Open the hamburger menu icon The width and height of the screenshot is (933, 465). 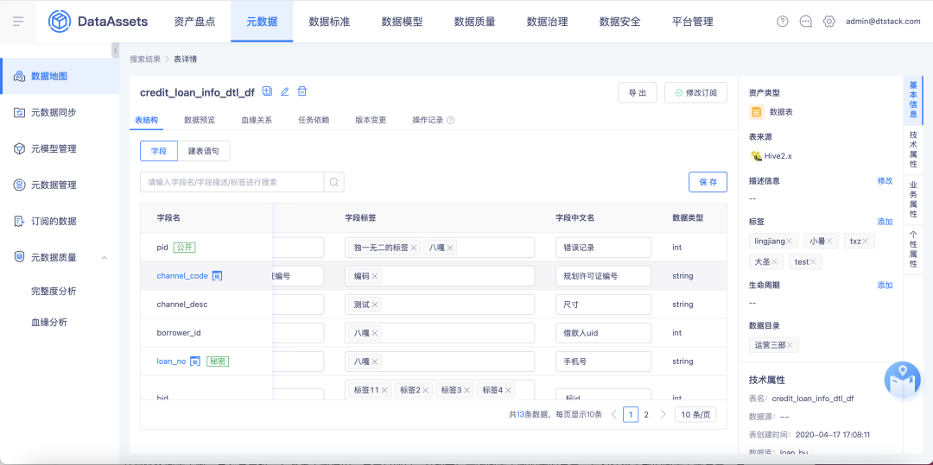(x=18, y=22)
